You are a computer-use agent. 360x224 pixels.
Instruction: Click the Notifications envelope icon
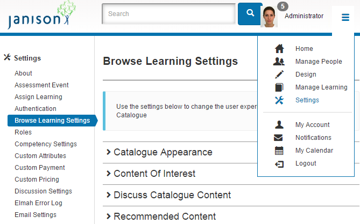pyautogui.click(x=279, y=138)
